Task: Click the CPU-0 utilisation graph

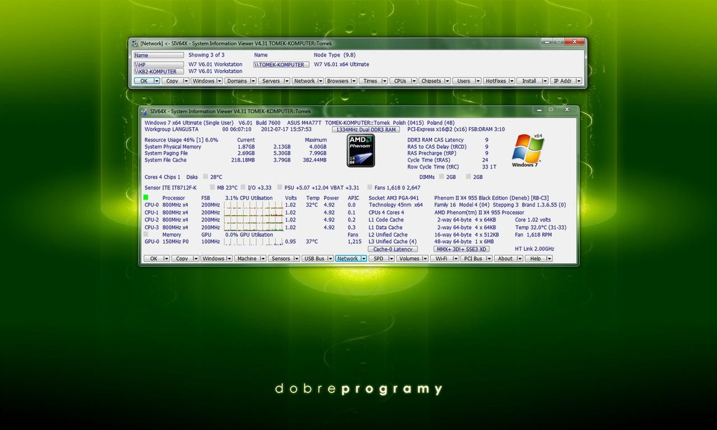Action: [254, 205]
